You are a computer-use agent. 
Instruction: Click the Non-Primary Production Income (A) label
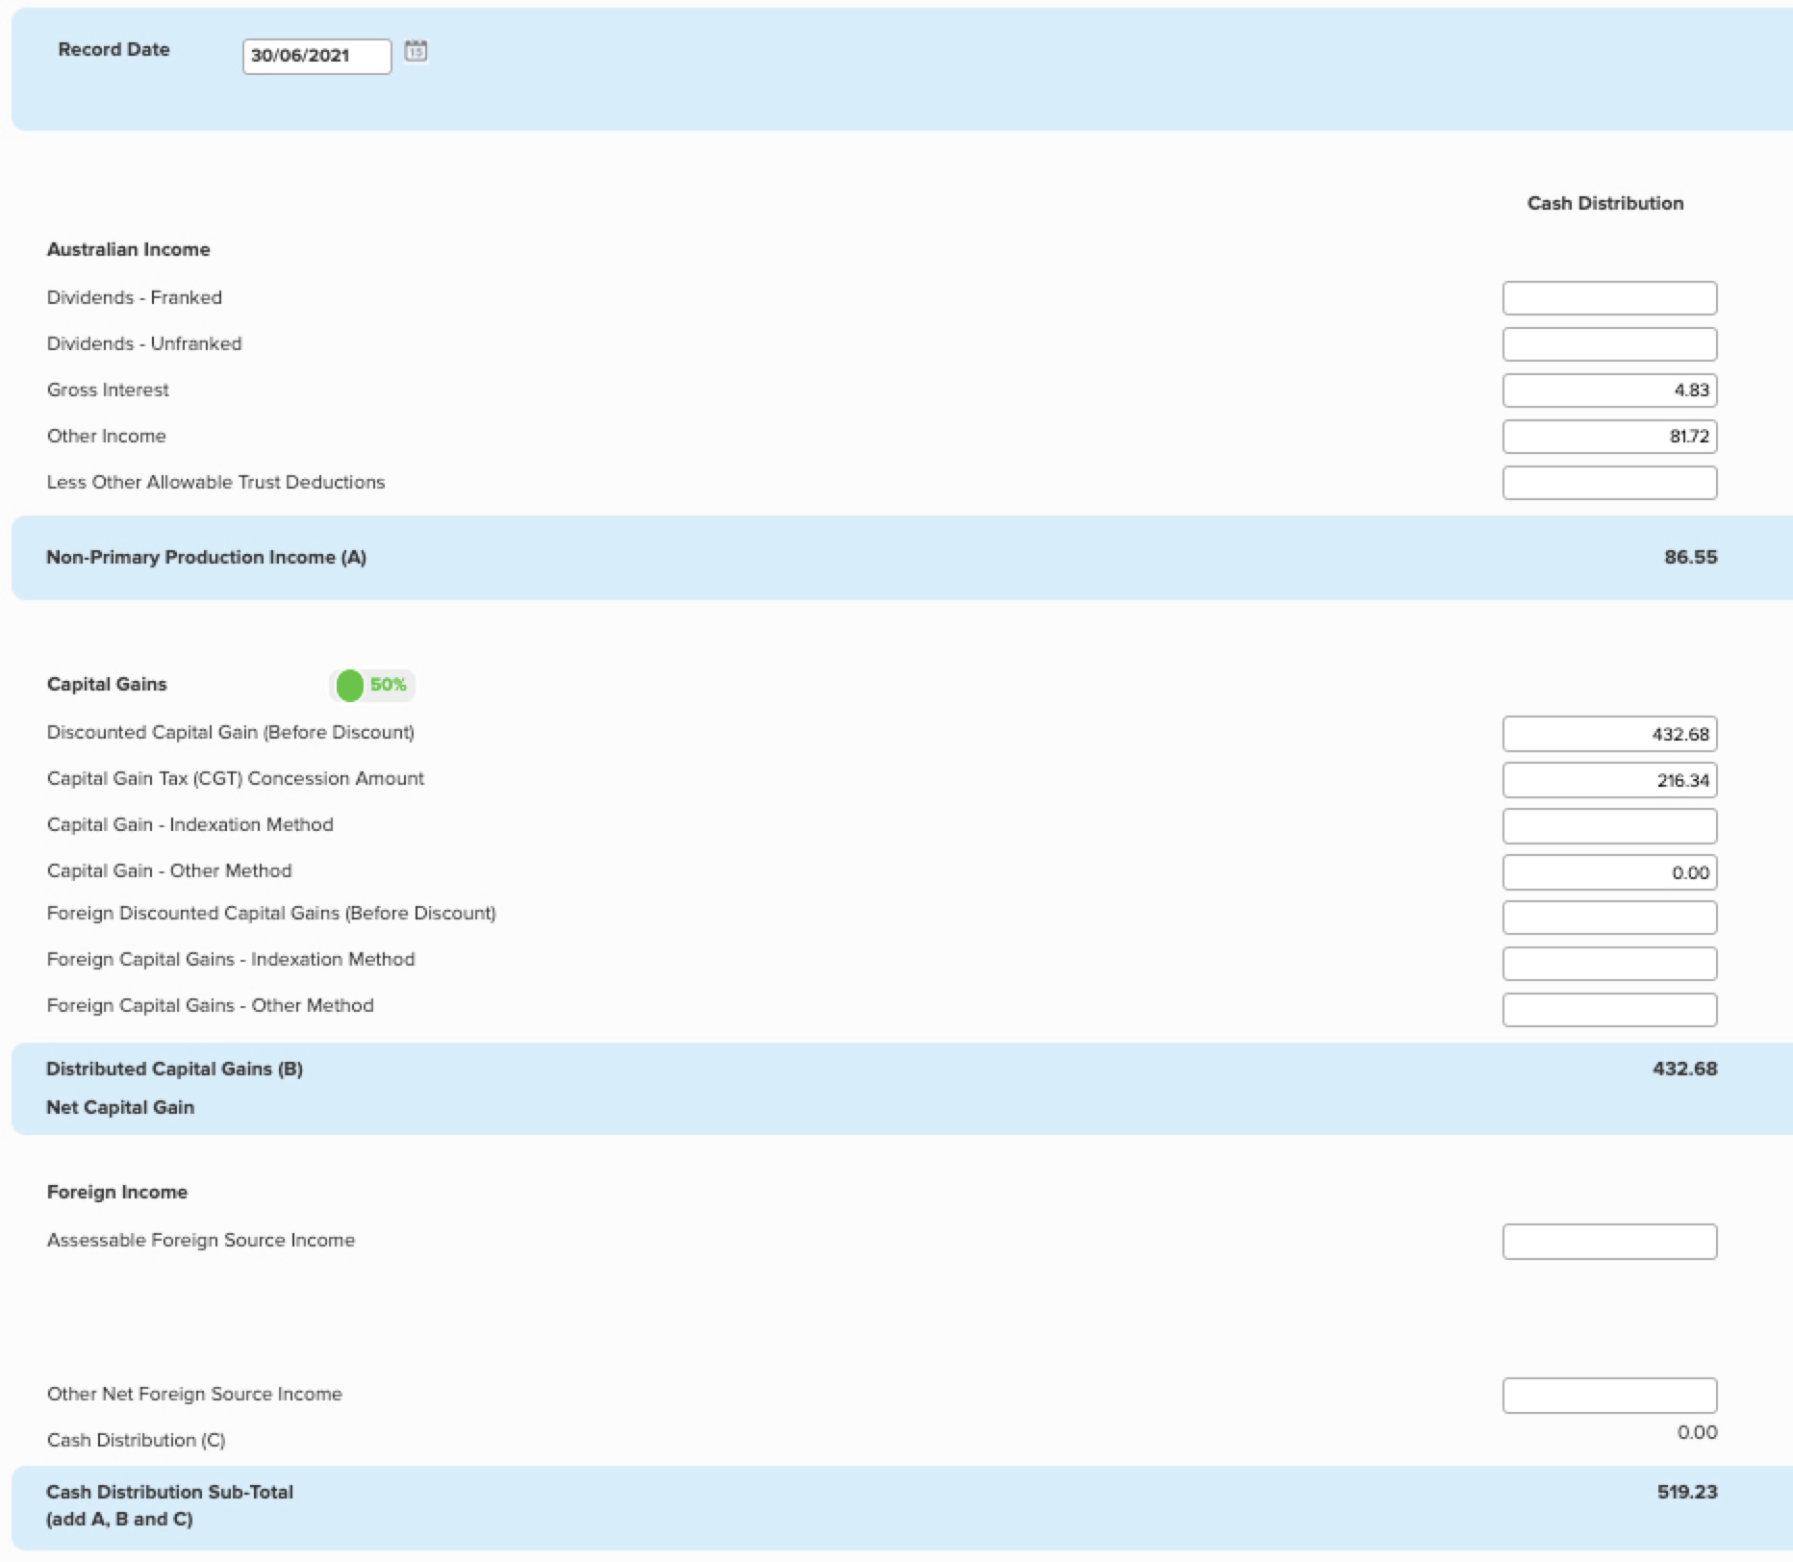(x=206, y=557)
